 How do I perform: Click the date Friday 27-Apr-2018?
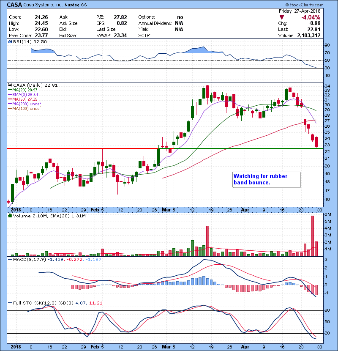click(x=300, y=11)
